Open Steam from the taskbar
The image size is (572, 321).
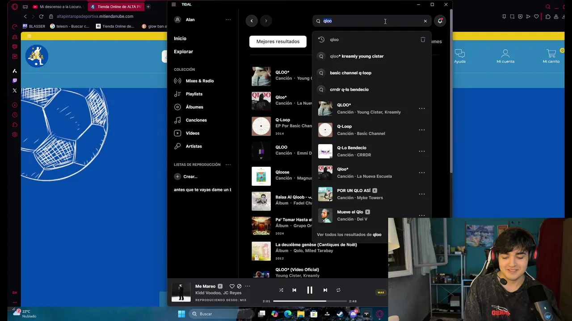[340, 314]
